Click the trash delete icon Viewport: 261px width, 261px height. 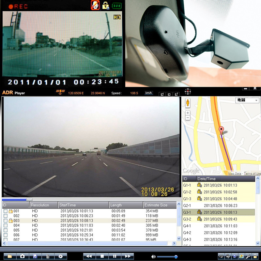click(x=48, y=256)
